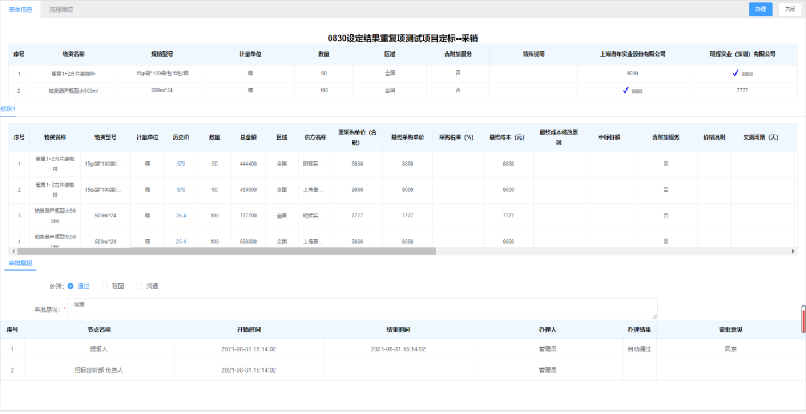This screenshot has height=414, width=806.
Task: Click the blue checkmark beside 8888
Action: coord(735,73)
